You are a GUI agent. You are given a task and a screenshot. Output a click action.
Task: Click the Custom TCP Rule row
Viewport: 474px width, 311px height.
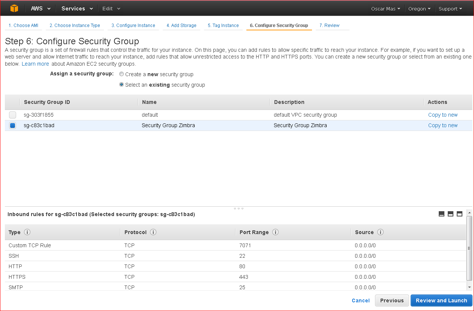coord(235,245)
